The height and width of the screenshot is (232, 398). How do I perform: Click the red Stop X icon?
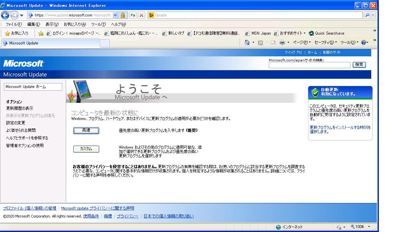[x=141, y=15]
